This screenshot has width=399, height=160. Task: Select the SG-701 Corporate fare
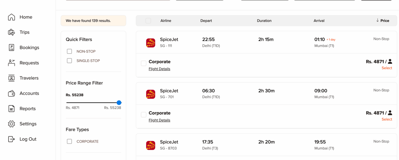387,119
